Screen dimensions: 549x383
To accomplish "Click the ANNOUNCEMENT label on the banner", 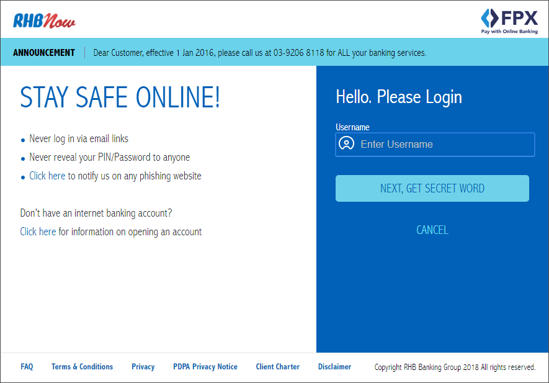I will tap(43, 52).
